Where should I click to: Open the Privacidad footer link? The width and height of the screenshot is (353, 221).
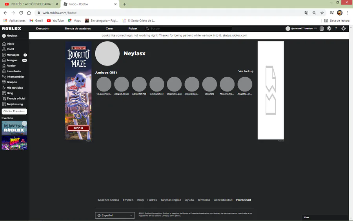[243, 200]
